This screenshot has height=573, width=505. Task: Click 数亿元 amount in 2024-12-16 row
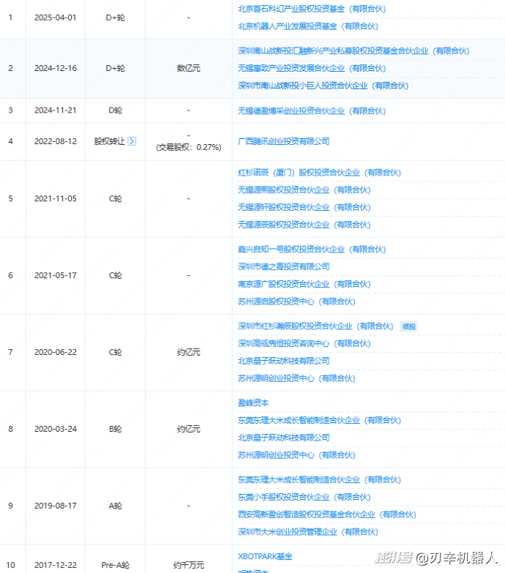pos(189,68)
